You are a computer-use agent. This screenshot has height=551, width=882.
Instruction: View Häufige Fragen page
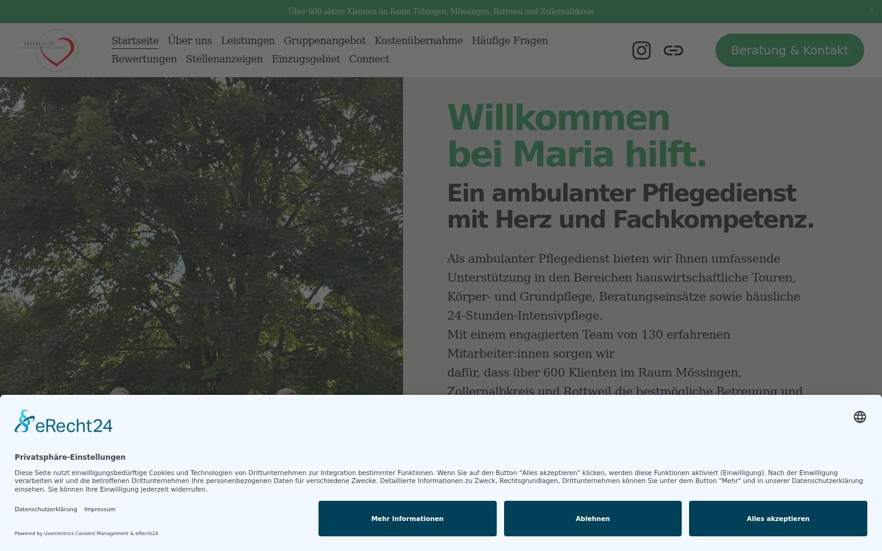pyautogui.click(x=510, y=40)
